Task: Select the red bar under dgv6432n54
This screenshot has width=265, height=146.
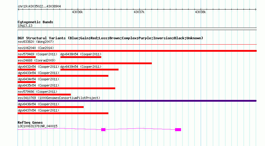Action: click(x=27, y=70)
